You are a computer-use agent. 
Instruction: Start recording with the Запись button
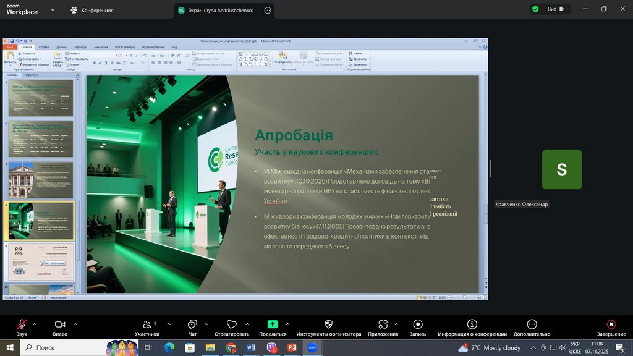click(x=418, y=325)
